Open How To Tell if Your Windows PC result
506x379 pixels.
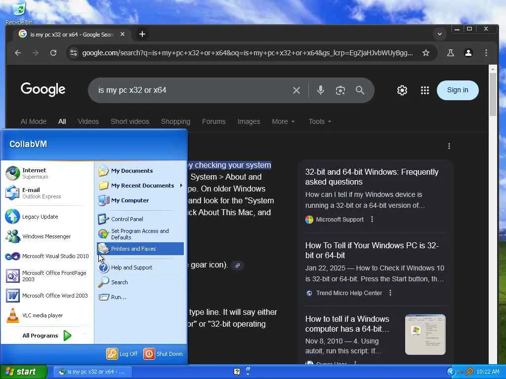372,250
